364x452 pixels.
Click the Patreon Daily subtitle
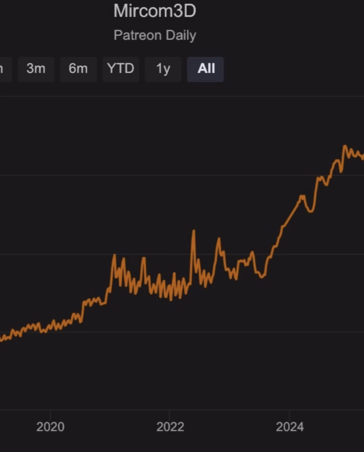click(x=155, y=35)
